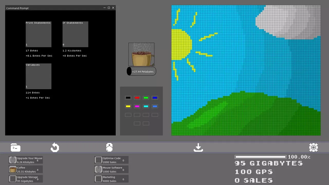Open the command prompt terminal icon
The image size is (329, 185).
point(15,148)
